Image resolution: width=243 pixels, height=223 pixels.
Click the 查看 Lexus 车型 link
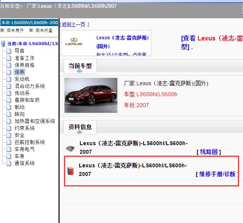click(x=212, y=42)
